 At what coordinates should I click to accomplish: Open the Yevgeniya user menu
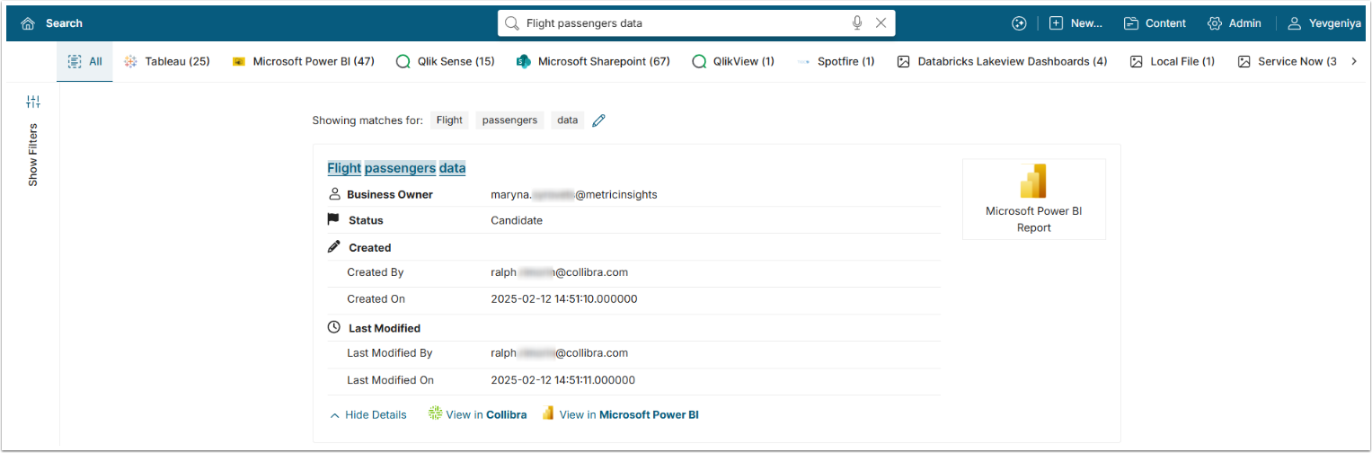(1325, 23)
